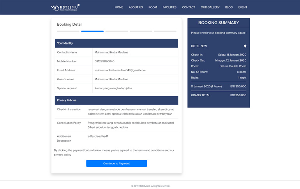Viewport: 300px width, 189px height.
Task: Go to the ABOUT US page
Action: [136, 7]
